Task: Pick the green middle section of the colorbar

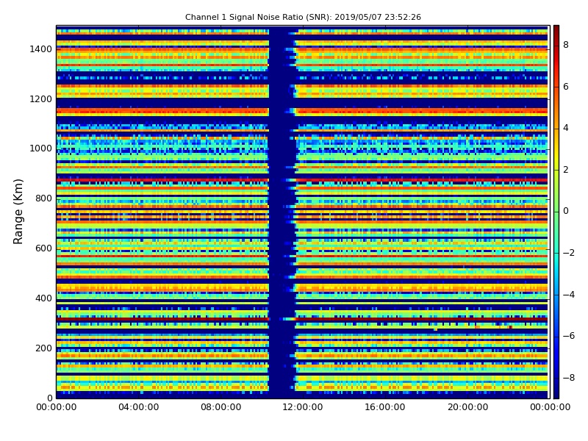Action: coord(556,212)
